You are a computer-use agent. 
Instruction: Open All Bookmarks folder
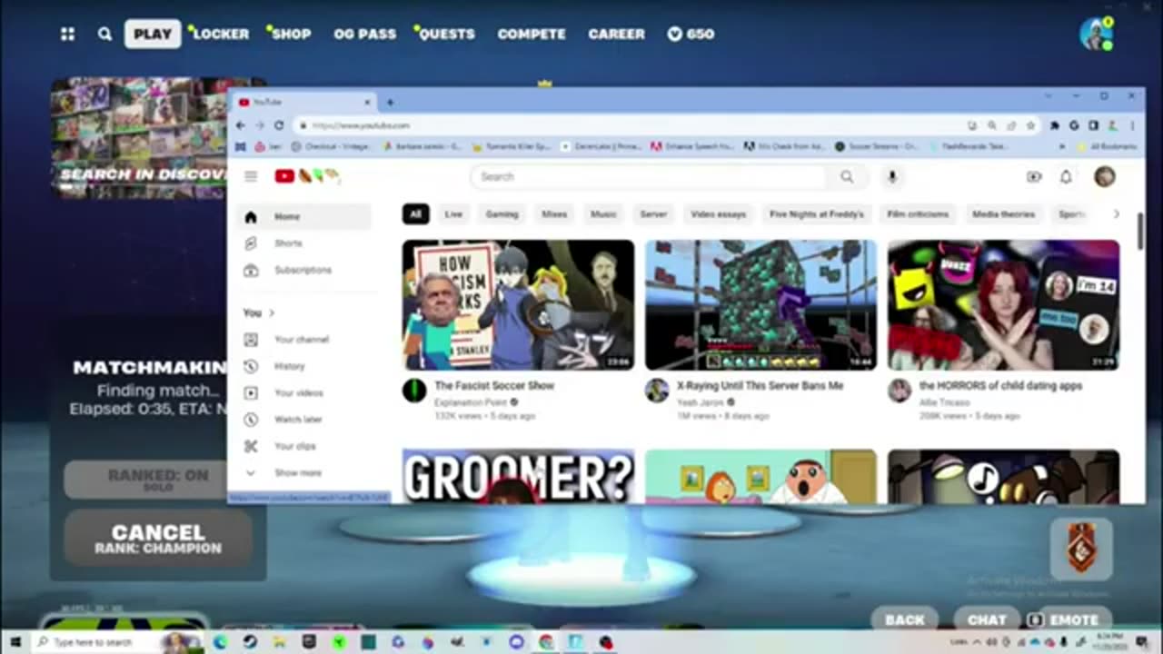[x=1107, y=146]
